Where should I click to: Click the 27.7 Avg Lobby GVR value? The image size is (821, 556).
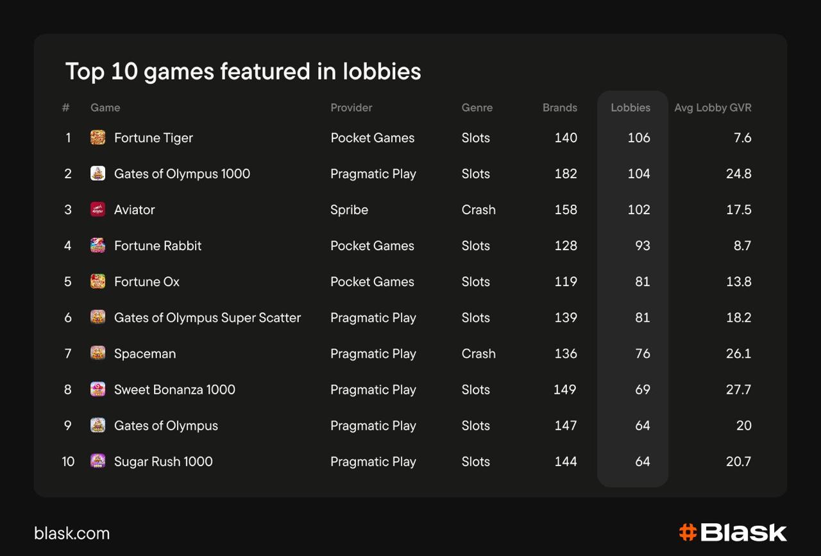tap(738, 389)
